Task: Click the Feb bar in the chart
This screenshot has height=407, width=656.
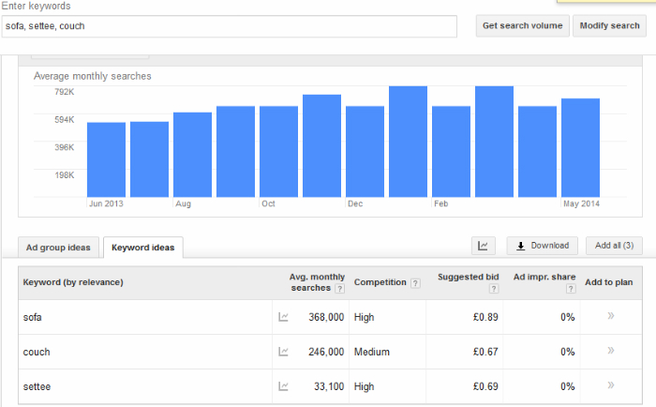Action: 451,151
